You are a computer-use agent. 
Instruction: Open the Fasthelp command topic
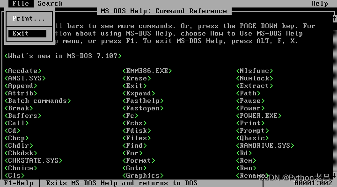[143, 101]
